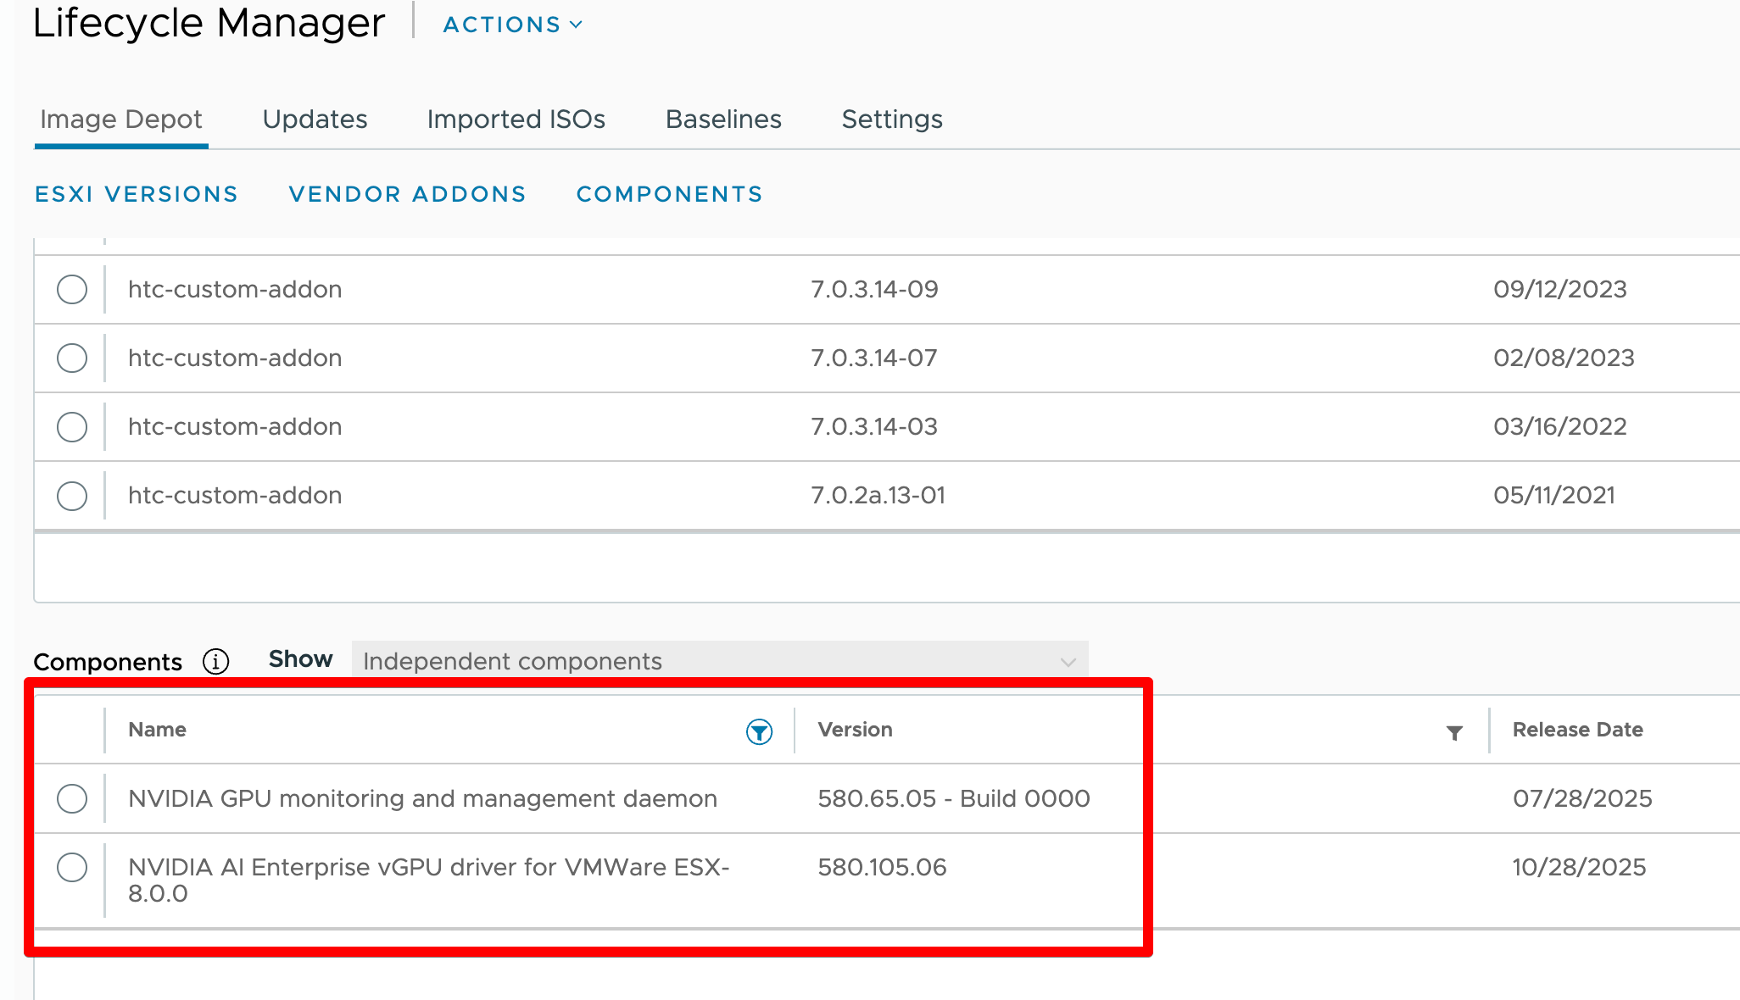Click the Components info icon
The height and width of the screenshot is (1000, 1740).
click(216, 661)
